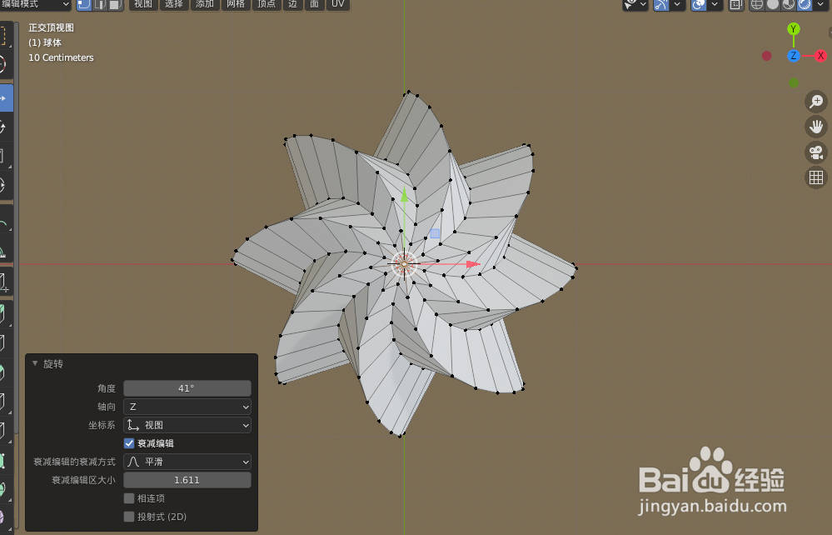This screenshot has height=535, width=832.
Task: Open the 编辑模式 mode dropdown
Action: (x=33, y=4)
